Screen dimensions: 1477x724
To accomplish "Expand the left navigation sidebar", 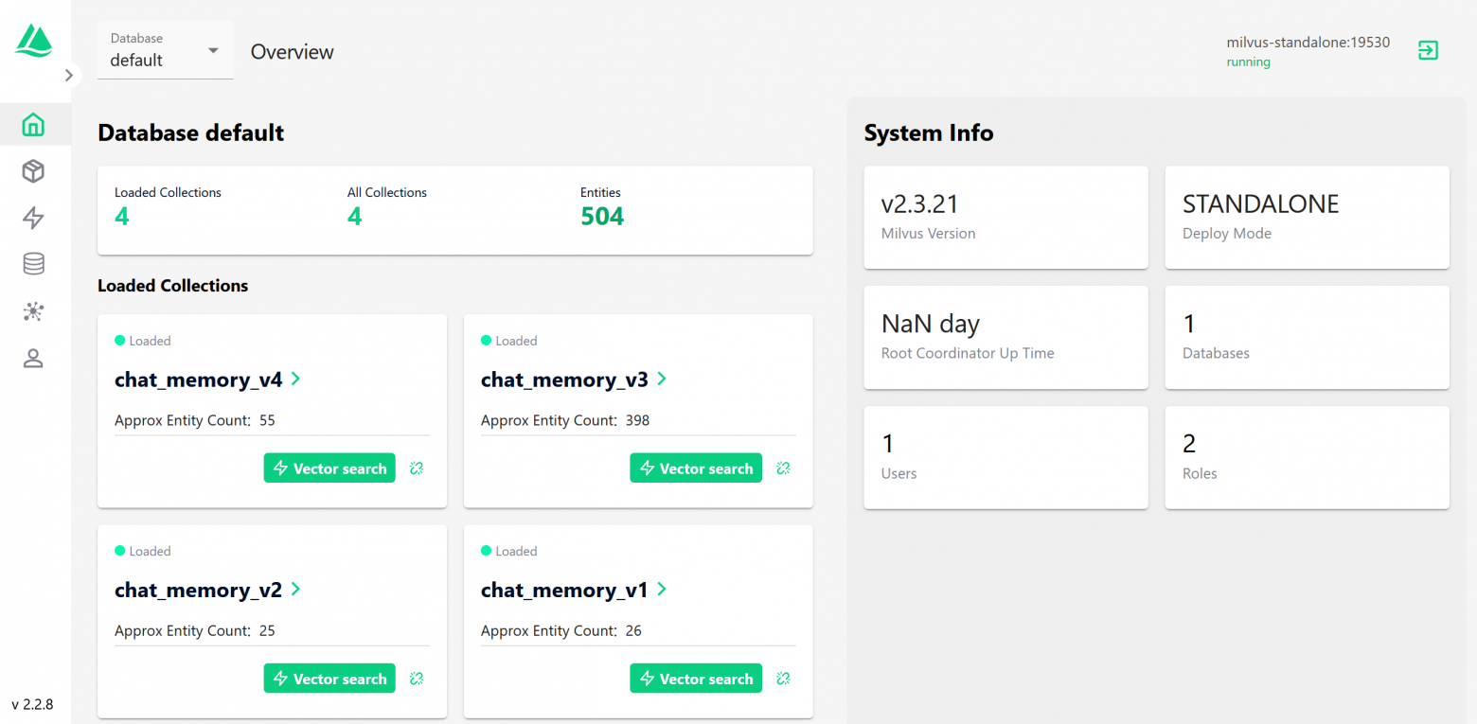I will (69, 75).
